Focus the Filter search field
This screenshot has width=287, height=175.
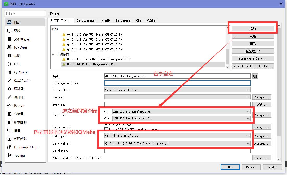click(25, 14)
